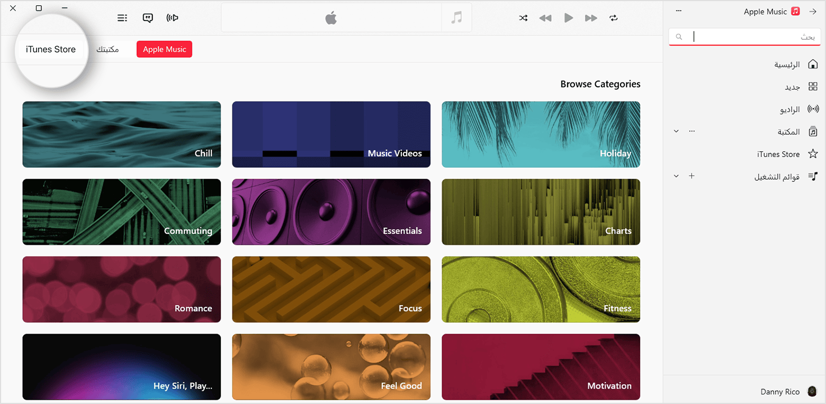Open the iTunes Store tab
The width and height of the screenshot is (826, 404).
pyautogui.click(x=51, y=49)
